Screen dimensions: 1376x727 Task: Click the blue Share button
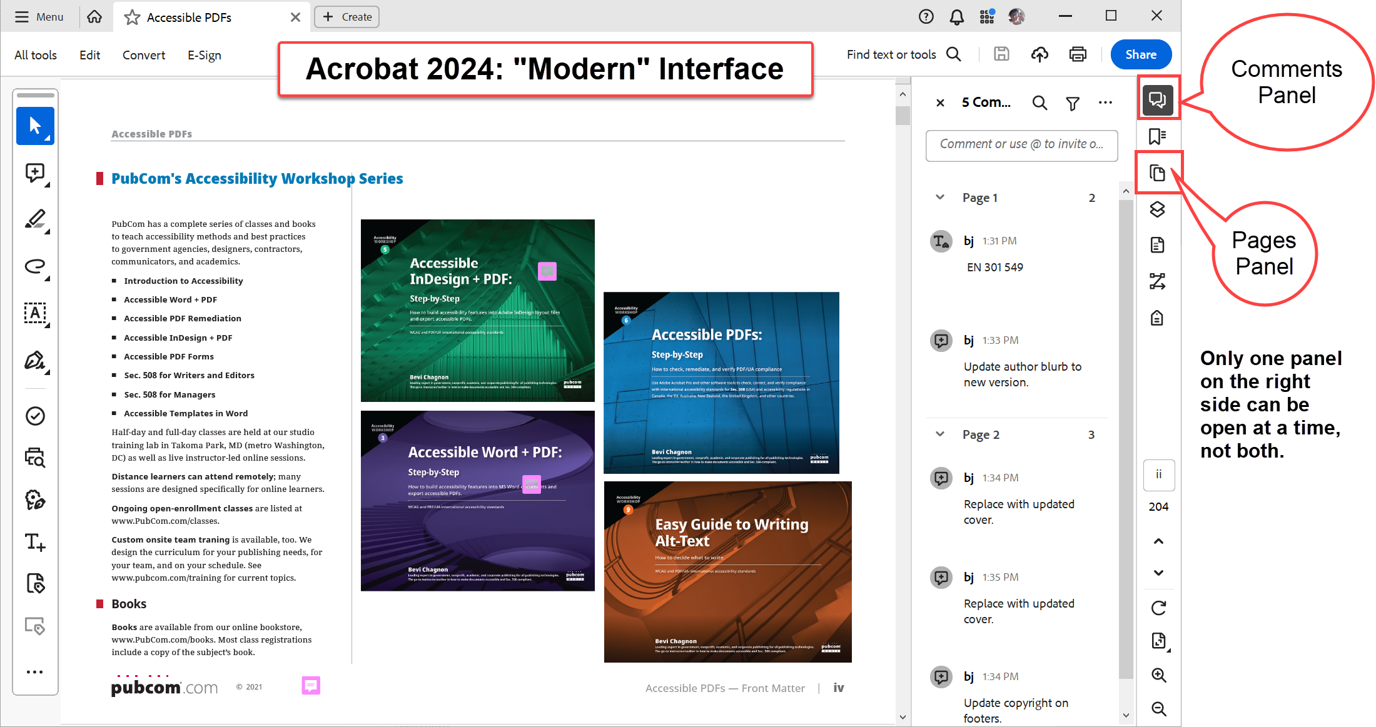tap(1141, 54)
